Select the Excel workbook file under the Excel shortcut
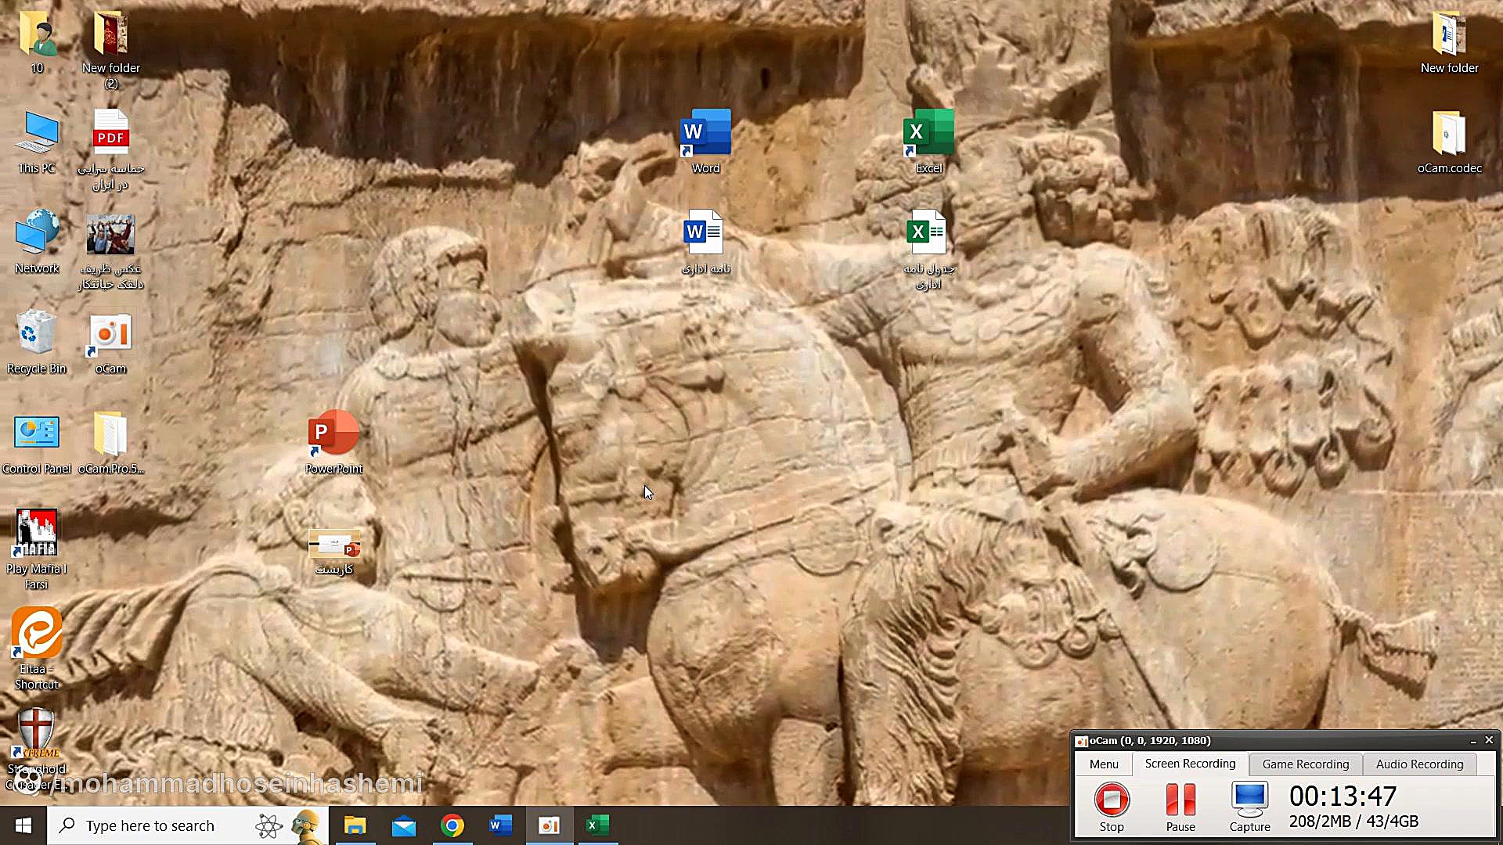Screen dimensions: 1503x845 tap(928, 249)
